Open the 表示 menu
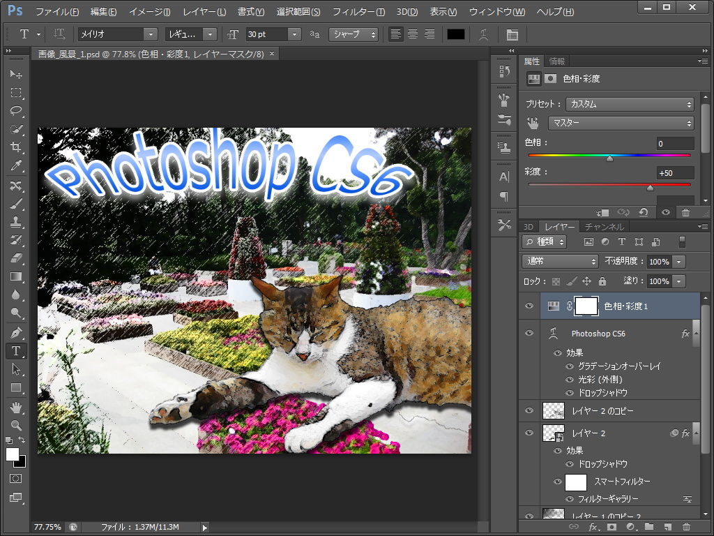This screenshot has width=714, height=536. tap(443, 12)
